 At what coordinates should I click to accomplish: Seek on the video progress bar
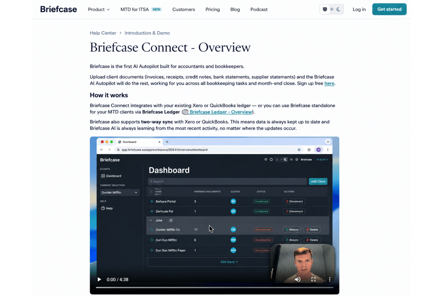coord(214,287)
